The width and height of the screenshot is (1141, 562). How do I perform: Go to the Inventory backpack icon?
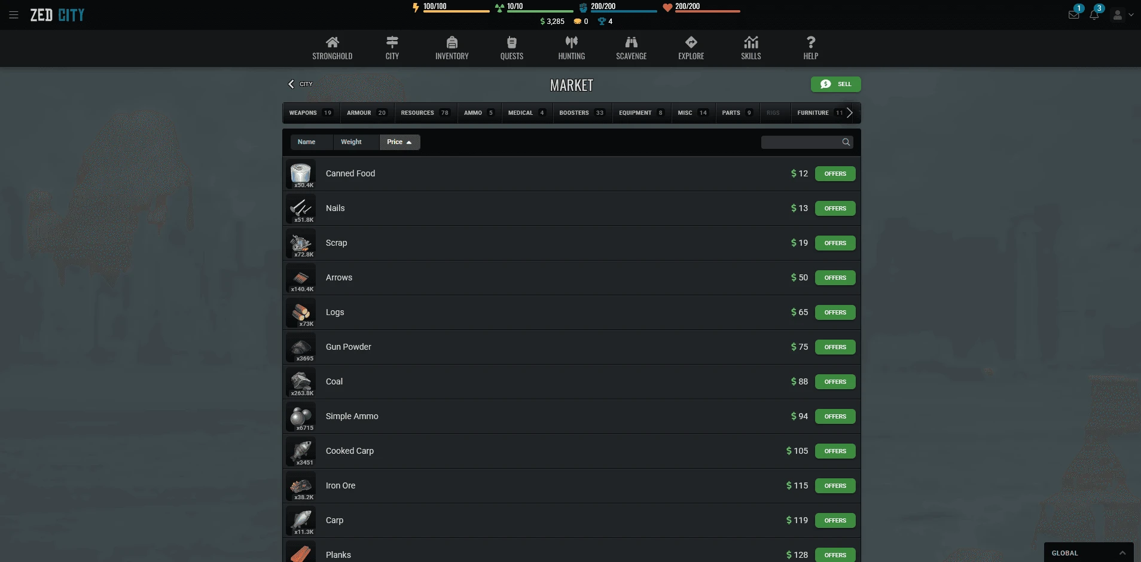(x=451, y=42)
